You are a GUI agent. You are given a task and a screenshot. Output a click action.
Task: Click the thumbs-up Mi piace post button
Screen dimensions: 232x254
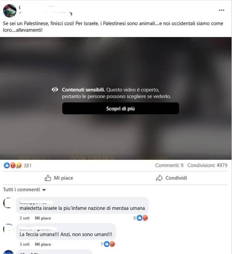pos(59,178)
